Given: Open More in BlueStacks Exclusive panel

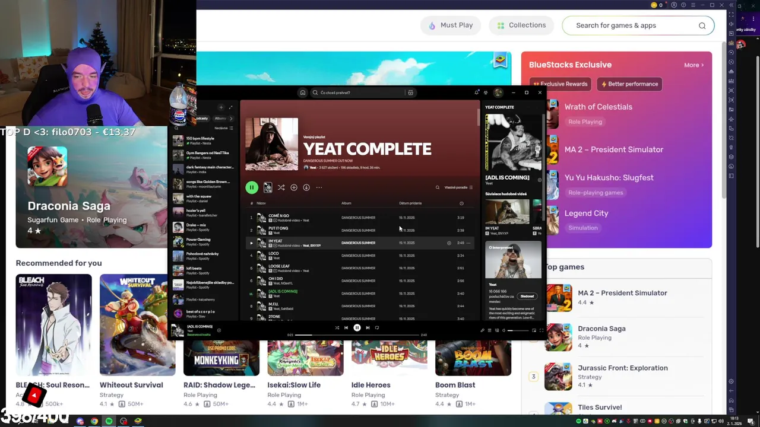Looking at the screenshot, I should (693, 65).
